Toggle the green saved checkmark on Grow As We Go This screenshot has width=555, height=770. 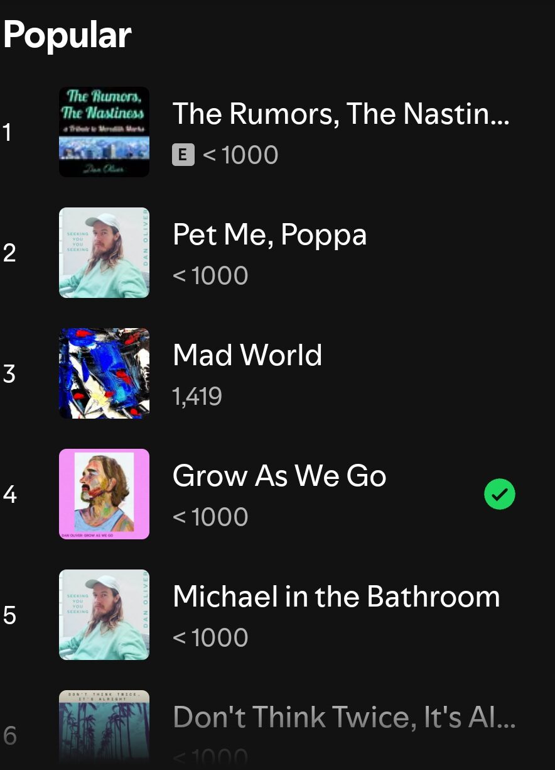pos(500,495)
